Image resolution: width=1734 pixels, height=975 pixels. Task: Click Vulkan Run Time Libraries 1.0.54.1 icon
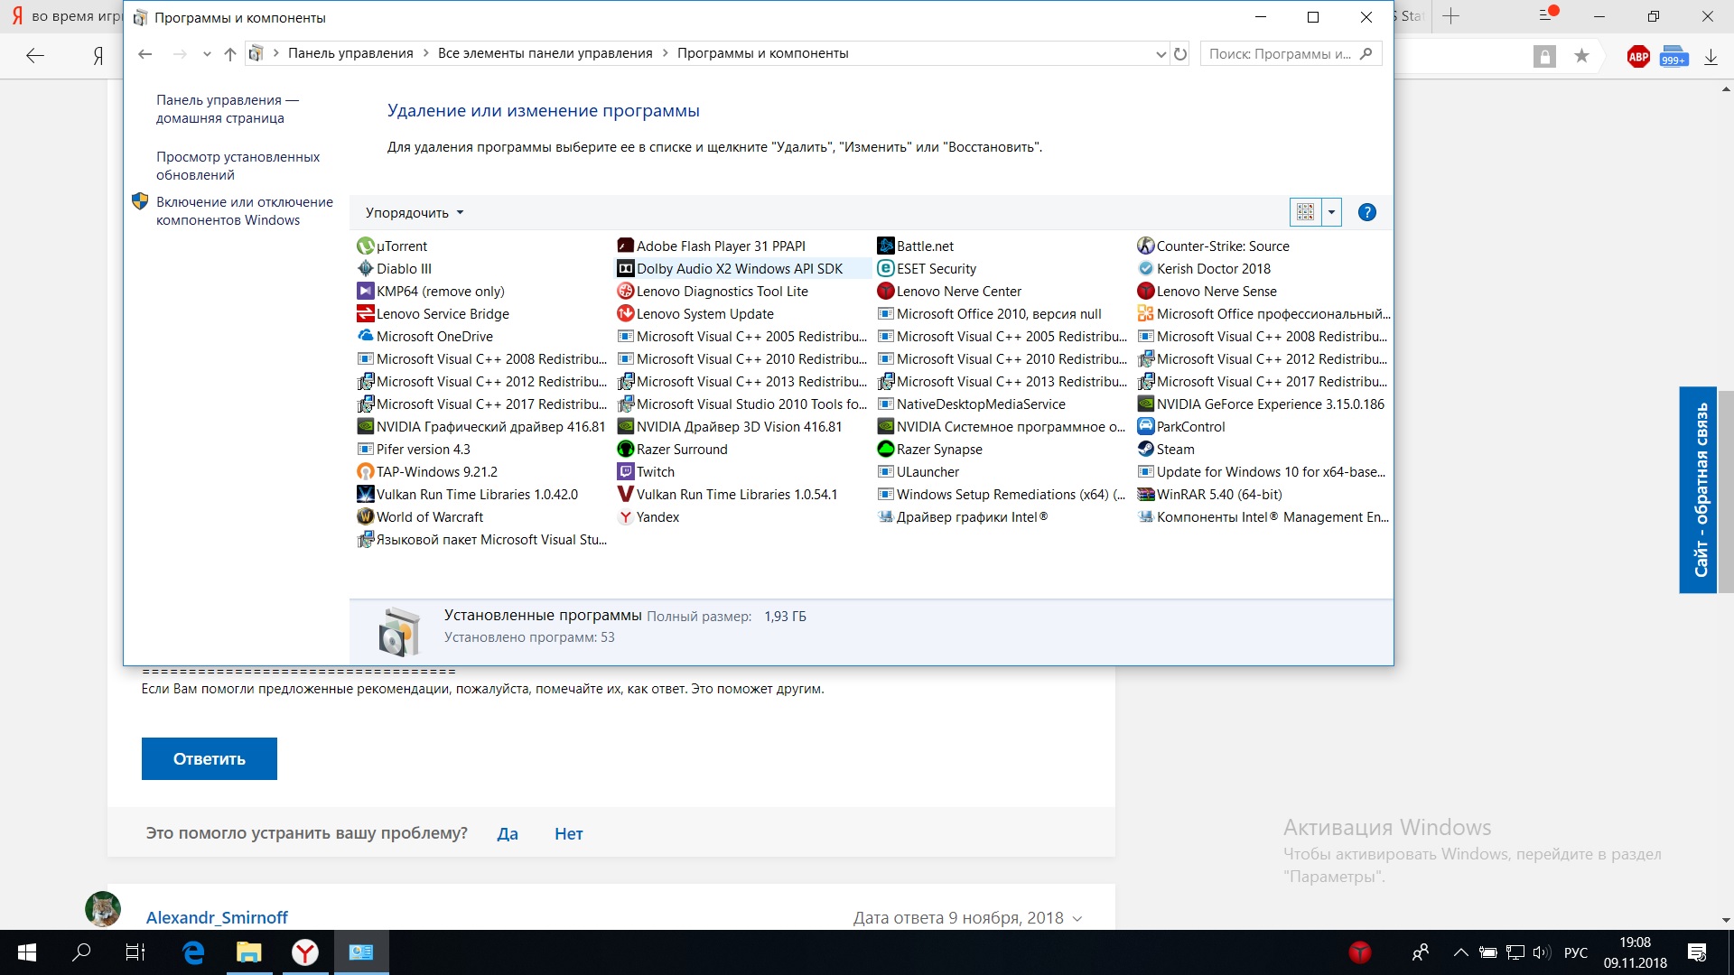pos(626,494)
